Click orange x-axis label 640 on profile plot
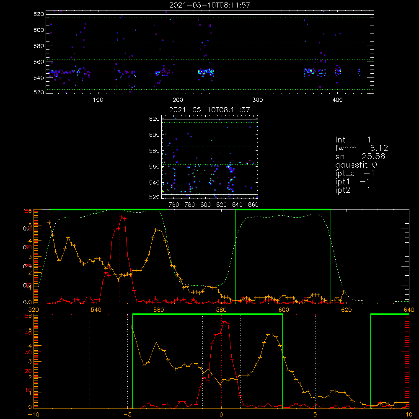419x419 pixels. [409, 310]
